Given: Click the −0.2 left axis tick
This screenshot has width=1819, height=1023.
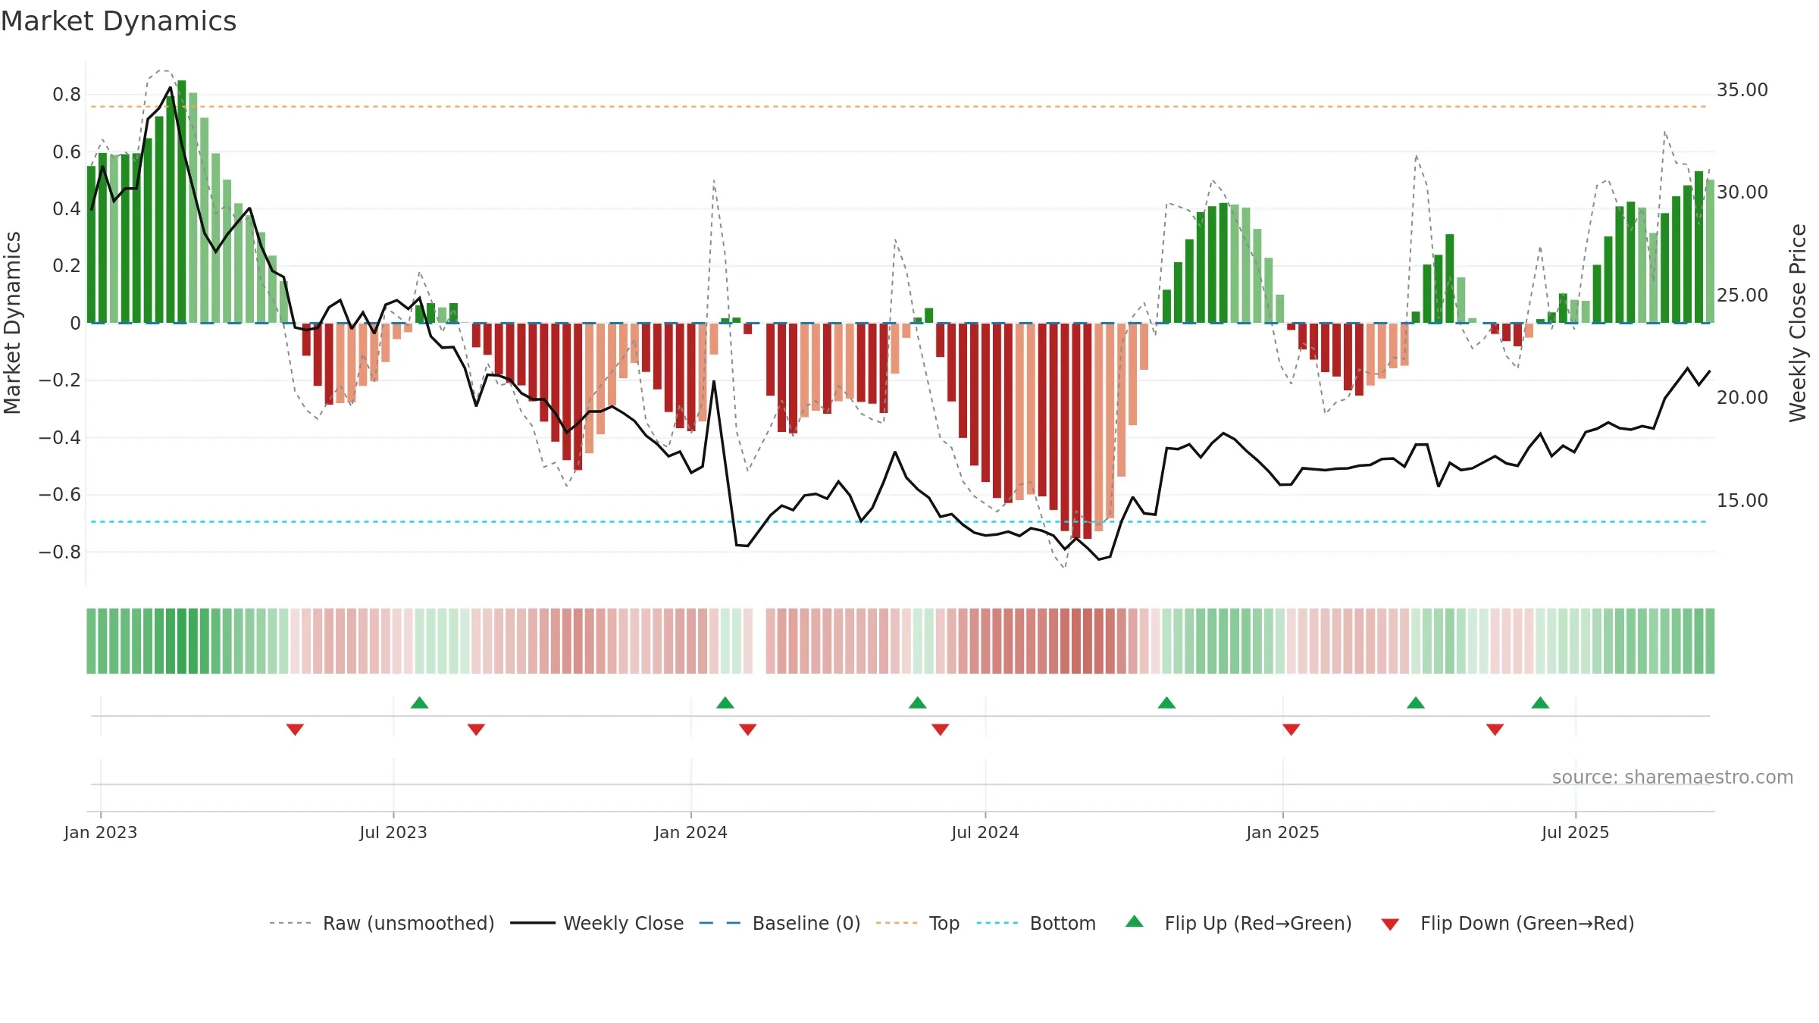Looking at the screenshot, I should pos(60,380).
